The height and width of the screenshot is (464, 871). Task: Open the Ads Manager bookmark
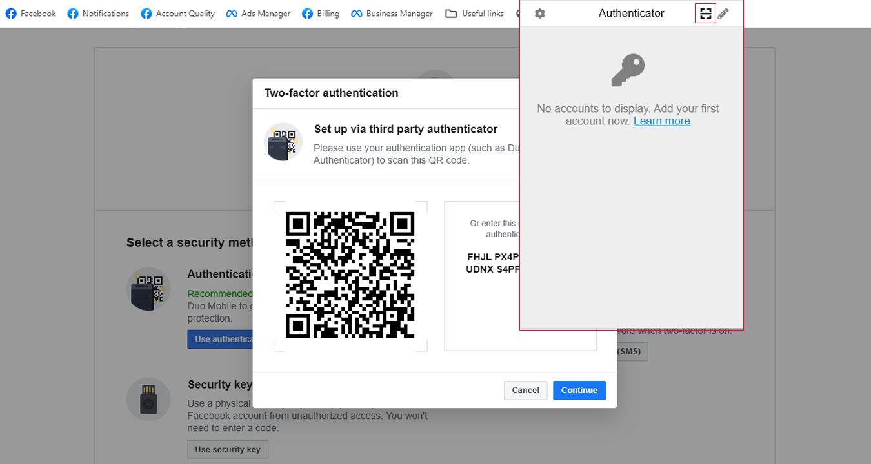(258, 14)
